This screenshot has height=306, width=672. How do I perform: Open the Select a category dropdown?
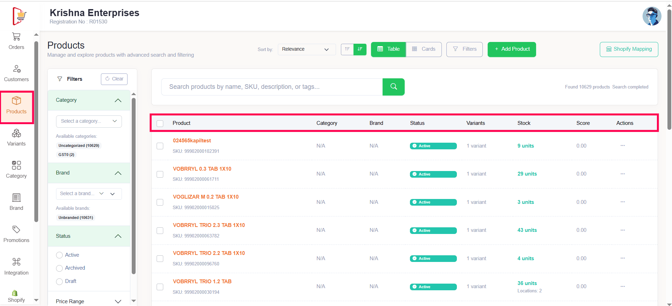point(89,121)
